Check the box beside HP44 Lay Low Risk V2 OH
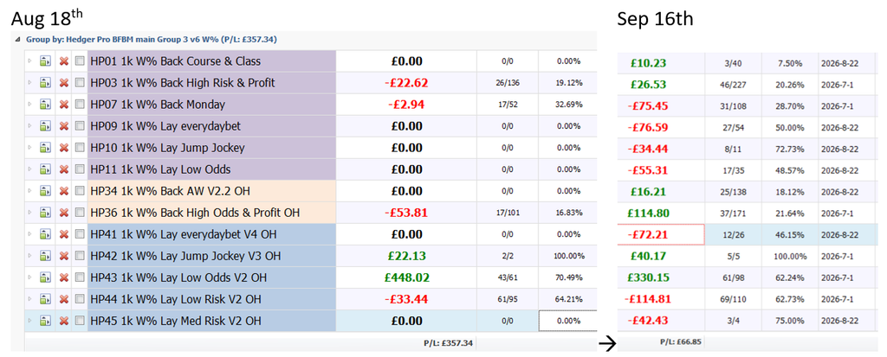This screenshot has height=357, width=887. pyautogui.click(x=80, y=299)
